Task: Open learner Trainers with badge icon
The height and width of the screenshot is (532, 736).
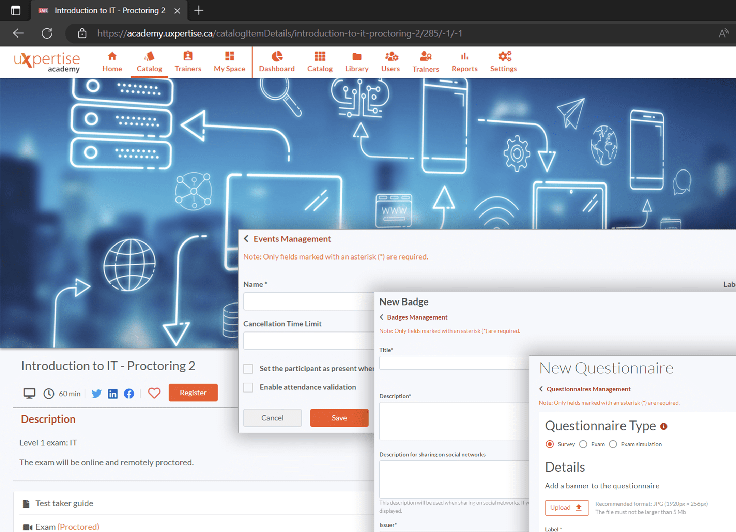Action: (188, 62)
